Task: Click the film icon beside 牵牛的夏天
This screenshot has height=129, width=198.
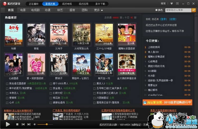Action: tap(7, 89)
